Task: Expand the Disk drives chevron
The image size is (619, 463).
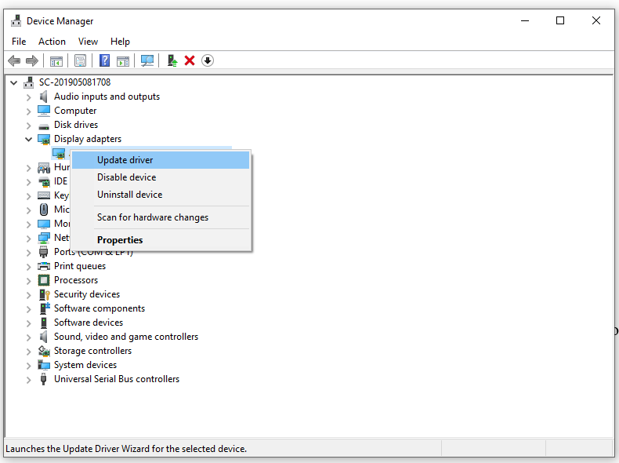Action: [x=28, y=126]
